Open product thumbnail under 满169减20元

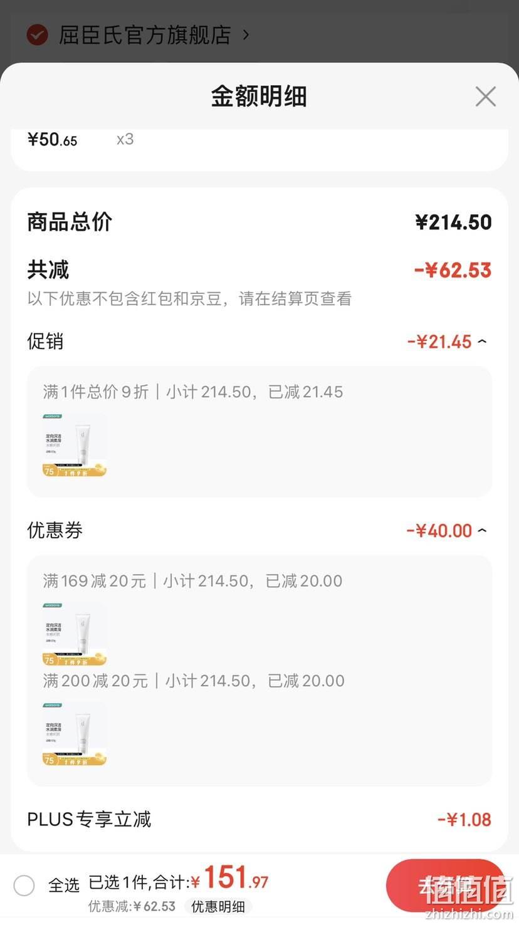[75, 634]
